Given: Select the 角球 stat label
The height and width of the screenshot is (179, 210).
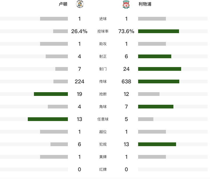Looking at the screenshot, I should click(x=103, y=107).
